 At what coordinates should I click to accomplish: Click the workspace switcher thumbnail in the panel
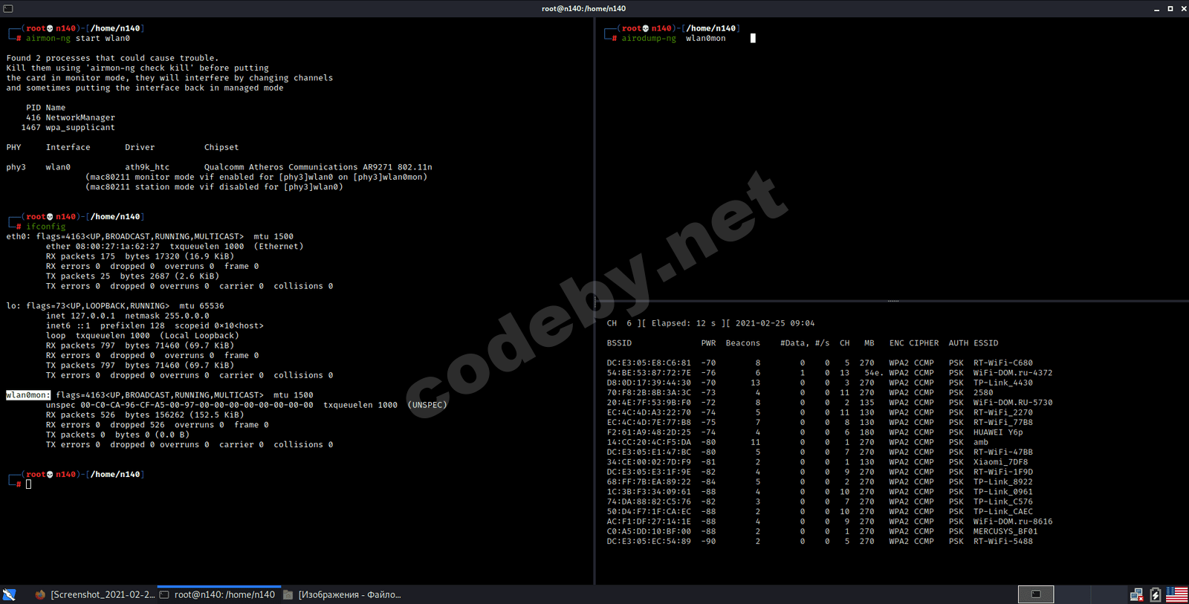(x=1036, y=594)
